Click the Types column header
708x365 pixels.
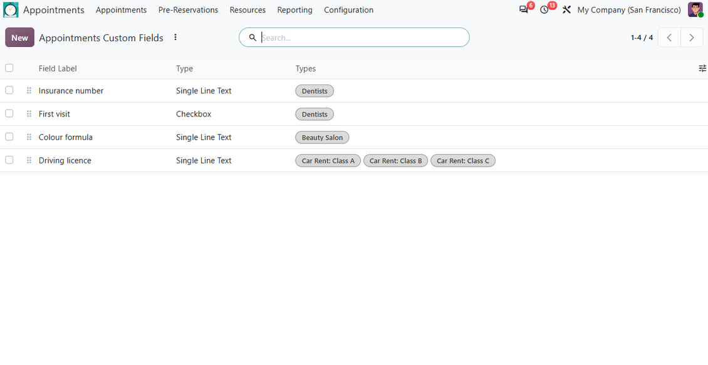(x=306, y=69)
